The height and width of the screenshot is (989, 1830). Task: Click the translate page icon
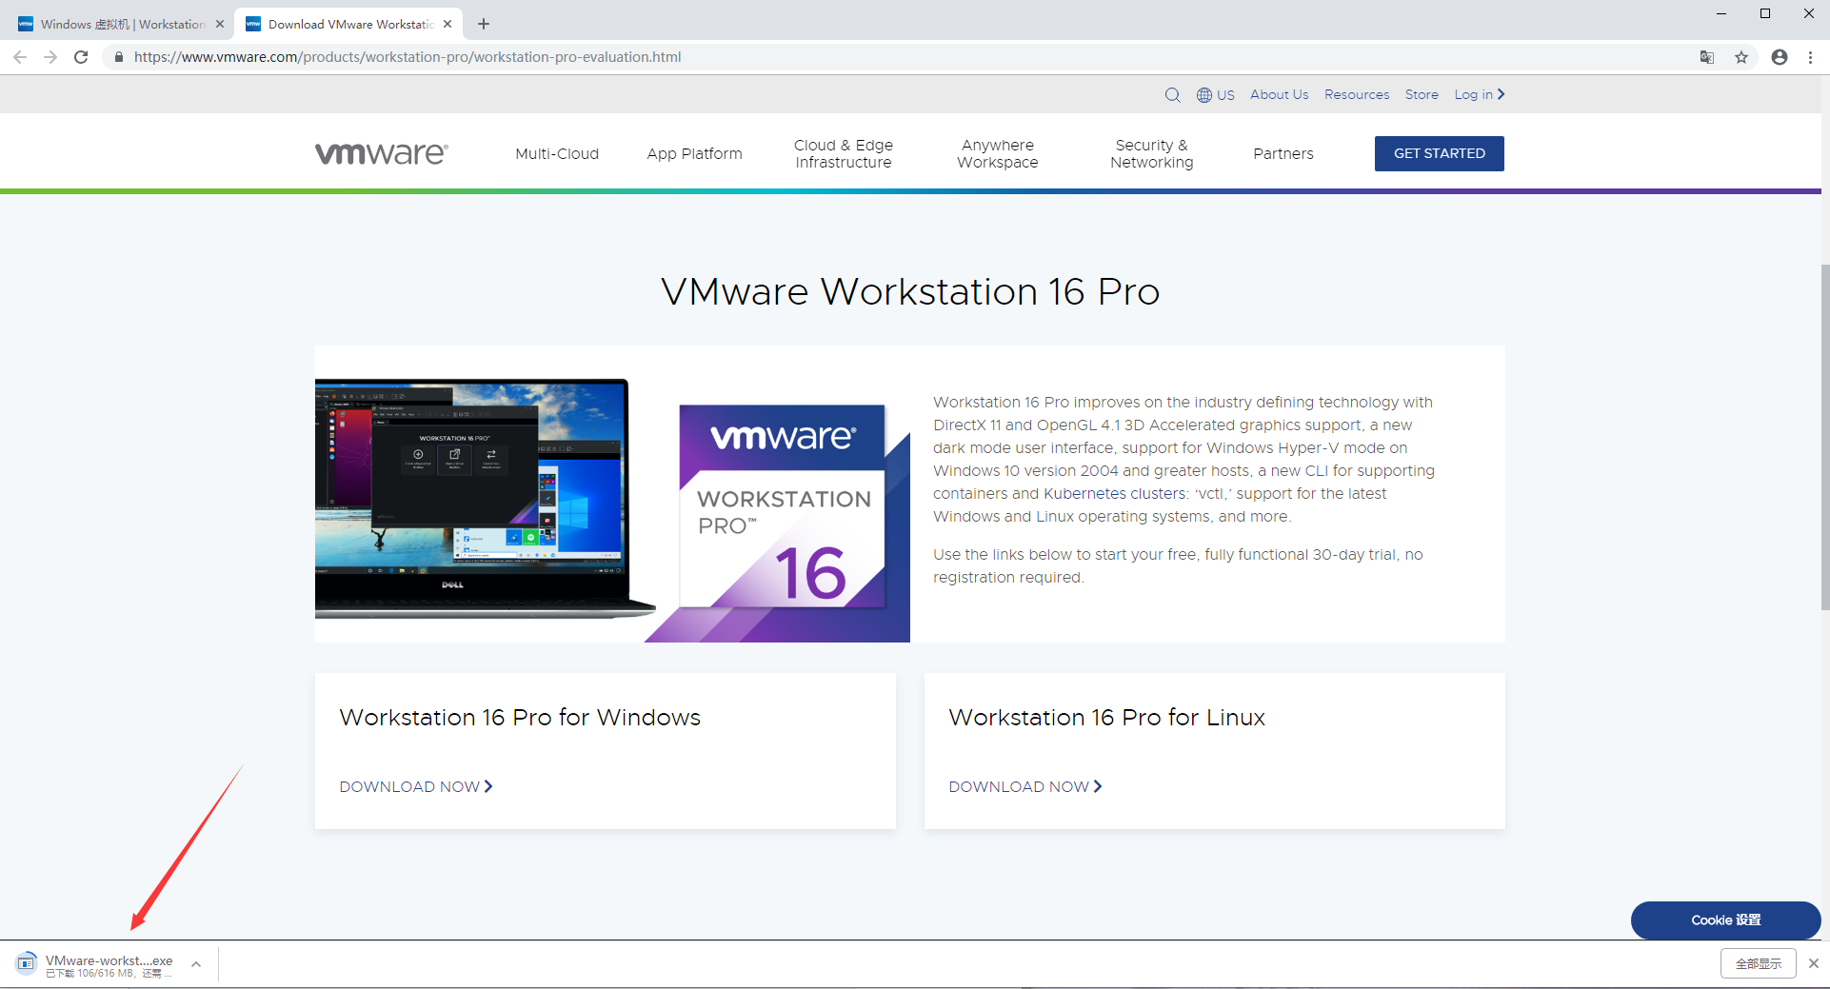pyautogui.click(x=1707, y=57)
